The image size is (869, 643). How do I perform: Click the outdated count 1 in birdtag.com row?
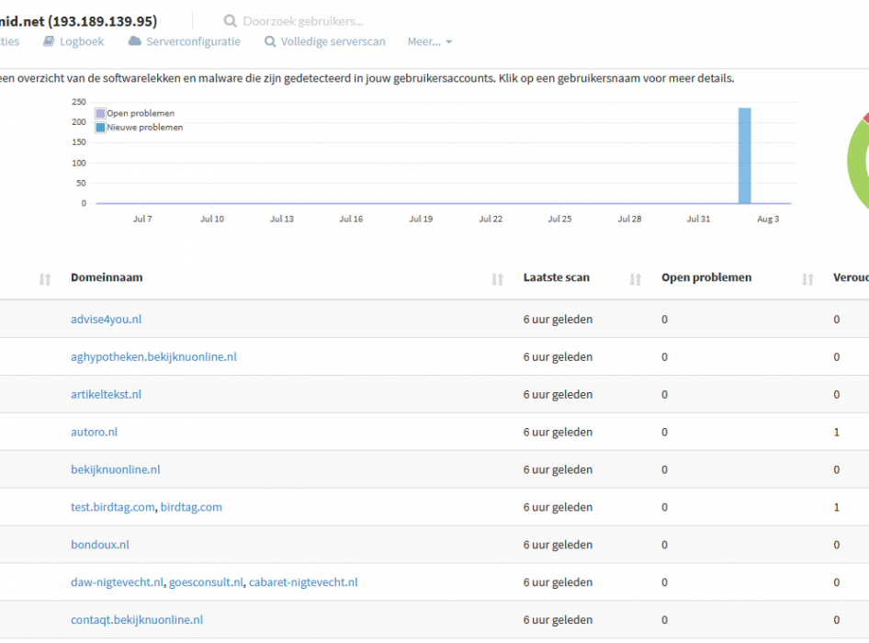point(836,507)
